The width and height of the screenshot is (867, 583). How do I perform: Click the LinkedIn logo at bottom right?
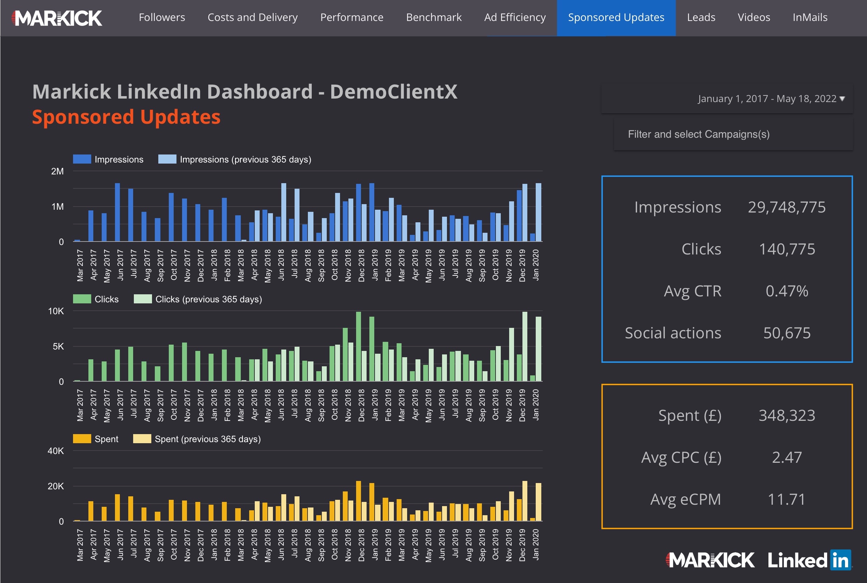click(x=809, y=560)
